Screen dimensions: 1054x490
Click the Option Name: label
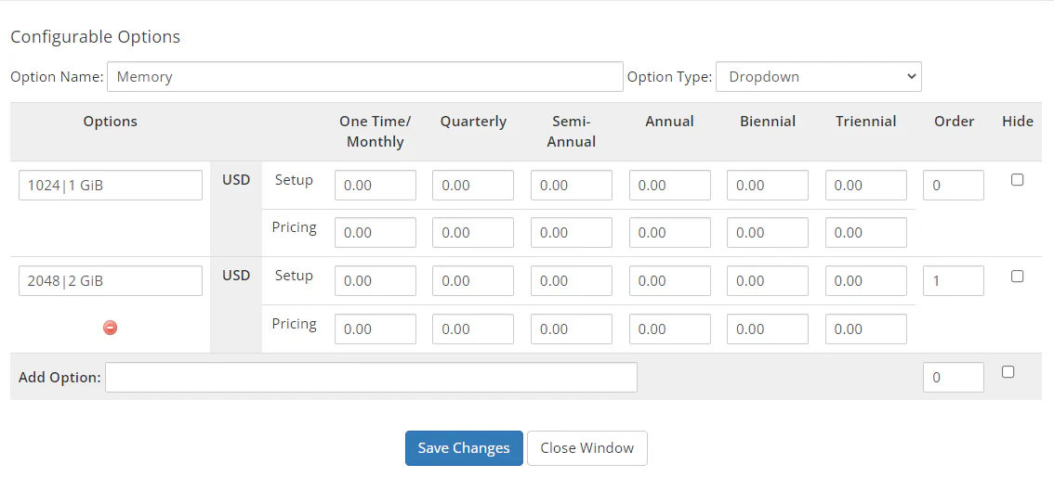click(57, 76)
